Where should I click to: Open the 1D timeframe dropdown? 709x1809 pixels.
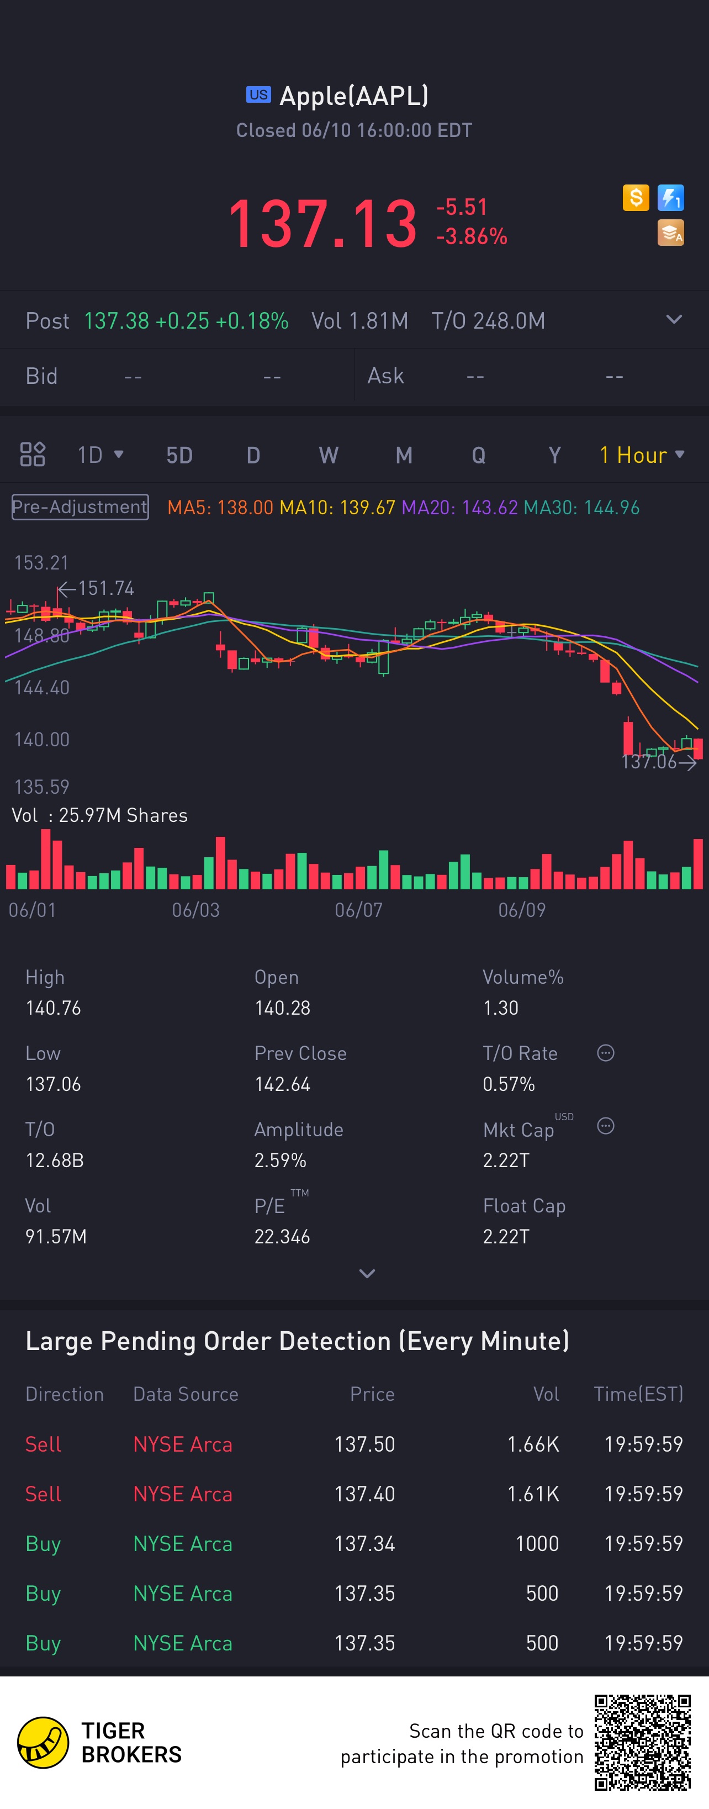(x=100, y=455)
